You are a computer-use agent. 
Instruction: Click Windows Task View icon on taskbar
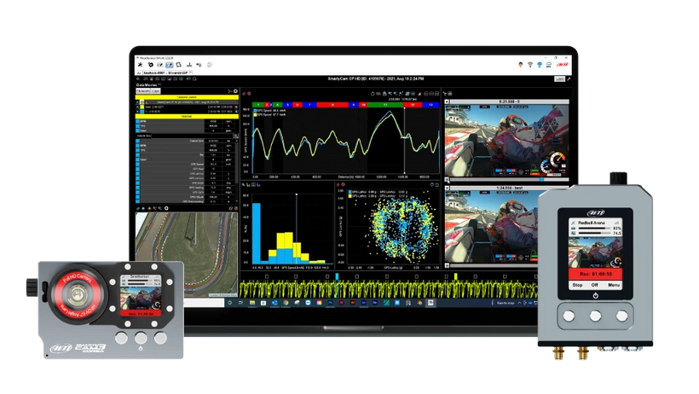click(240, 303)
